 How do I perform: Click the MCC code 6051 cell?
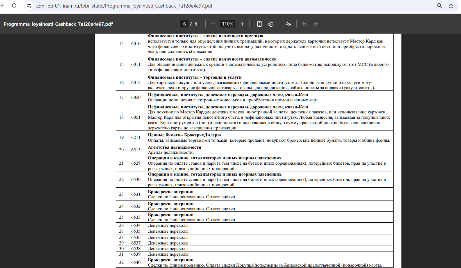pos(136,117)
